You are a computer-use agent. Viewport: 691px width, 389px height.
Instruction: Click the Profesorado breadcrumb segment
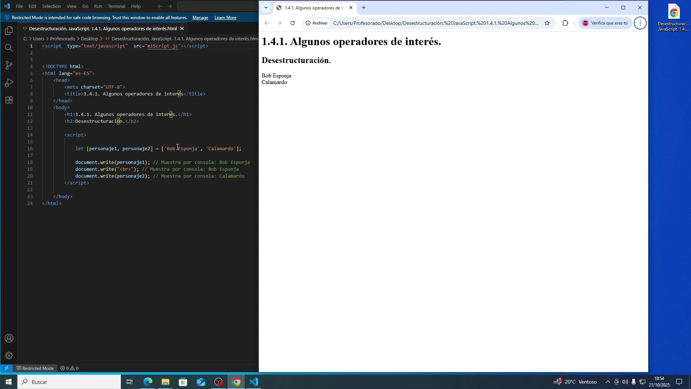(x=63, y=39)
